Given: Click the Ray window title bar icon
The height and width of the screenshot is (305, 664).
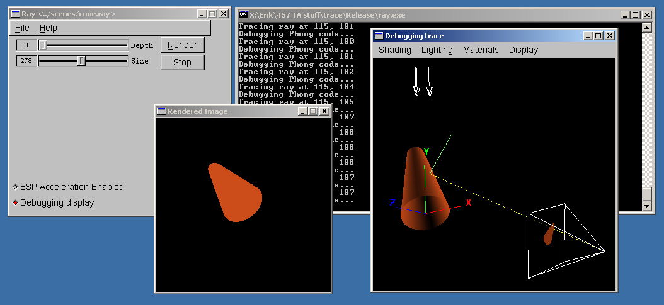Looking at the screenshot, I should (x=14, y=14).
